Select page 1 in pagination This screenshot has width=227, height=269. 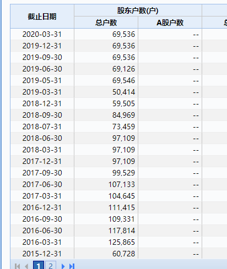39,265
